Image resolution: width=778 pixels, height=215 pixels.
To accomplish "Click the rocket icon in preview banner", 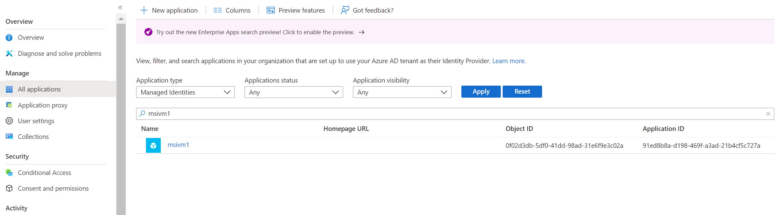I will tap(148, 32).
